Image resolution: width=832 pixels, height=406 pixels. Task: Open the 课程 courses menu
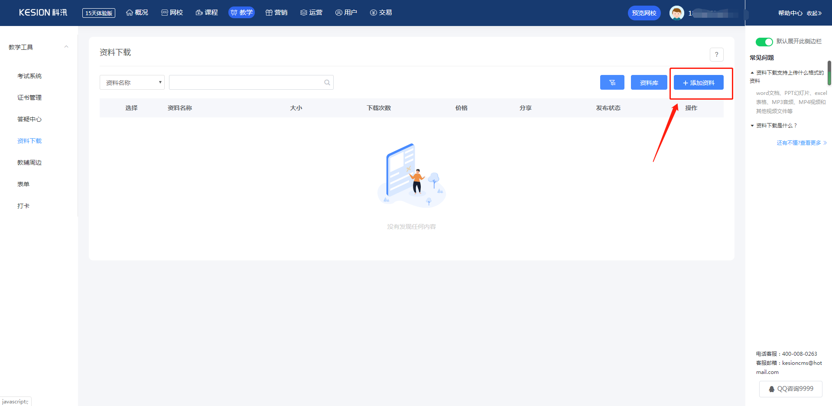(x=207, y=13)
